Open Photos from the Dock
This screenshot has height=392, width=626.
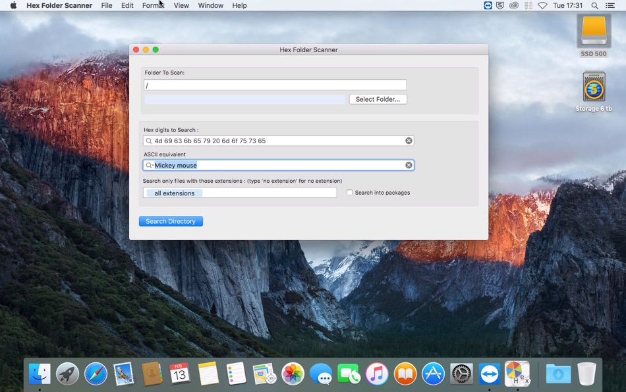[293, 374]
